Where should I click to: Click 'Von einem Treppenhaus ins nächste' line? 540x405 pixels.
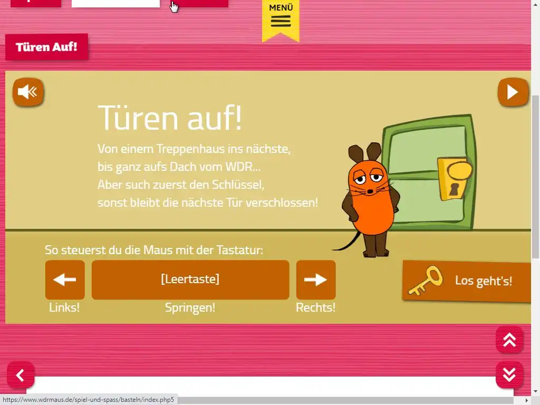tap(194, 149)
